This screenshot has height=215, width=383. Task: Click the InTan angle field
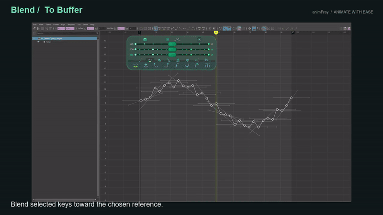click(90, 29)
